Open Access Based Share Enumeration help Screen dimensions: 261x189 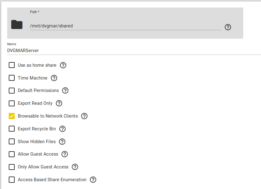93,180
